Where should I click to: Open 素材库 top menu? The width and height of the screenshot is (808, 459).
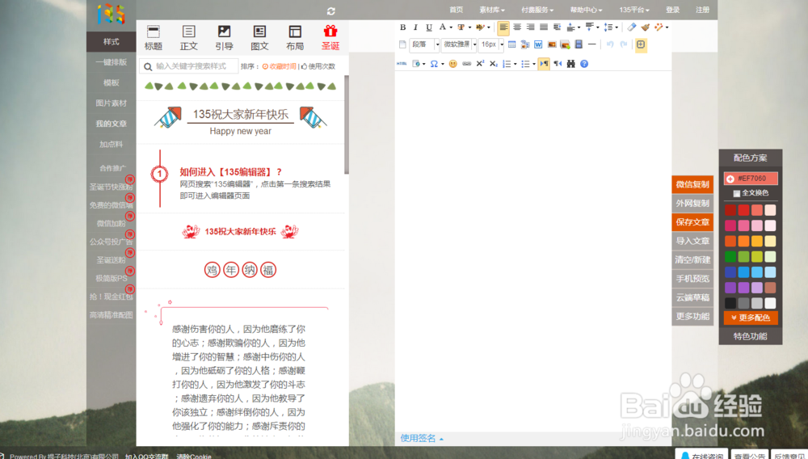pyautogui.click(x=491, y=10)
